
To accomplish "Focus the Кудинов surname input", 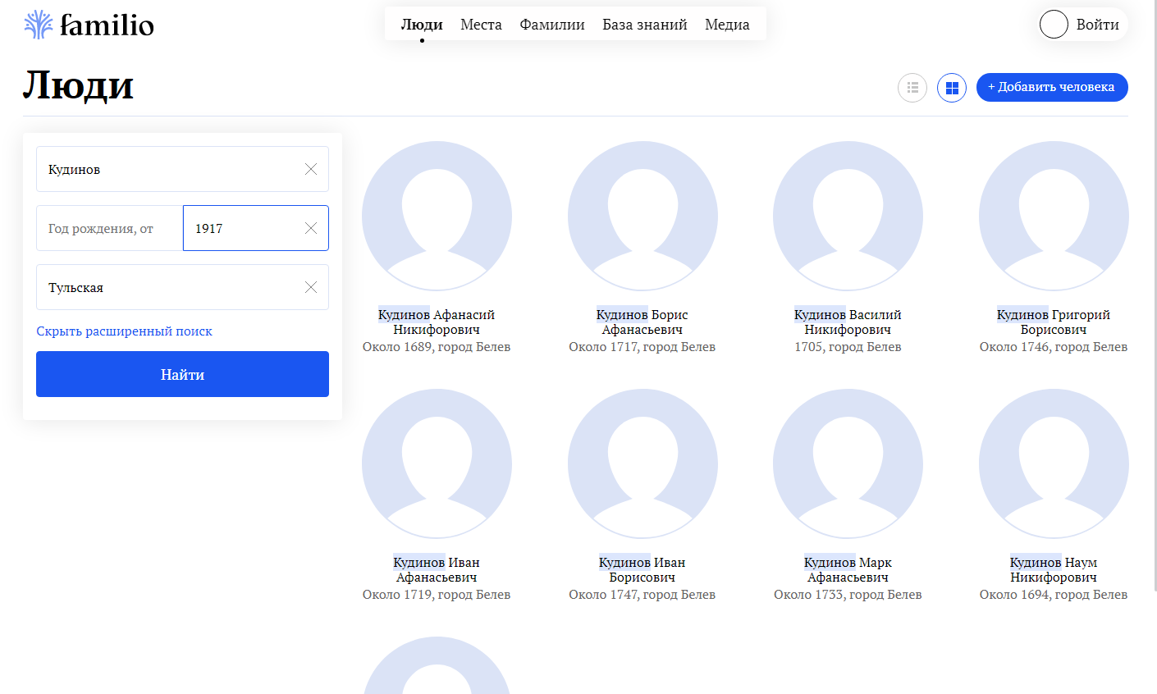I will click(x=182, y=169).
